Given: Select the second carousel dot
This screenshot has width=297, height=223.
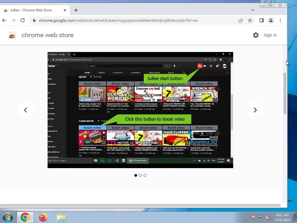Looking at the screenshot, I should (140, 175).
